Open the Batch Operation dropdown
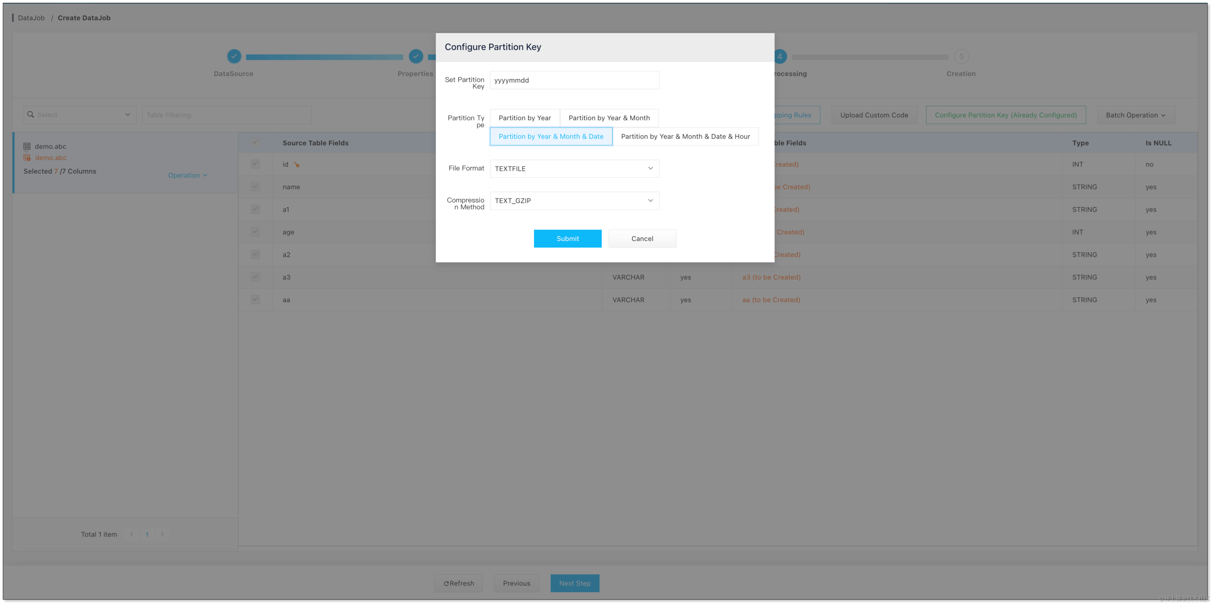This screenshot has height=604, width=1212. pos(1135,115)
